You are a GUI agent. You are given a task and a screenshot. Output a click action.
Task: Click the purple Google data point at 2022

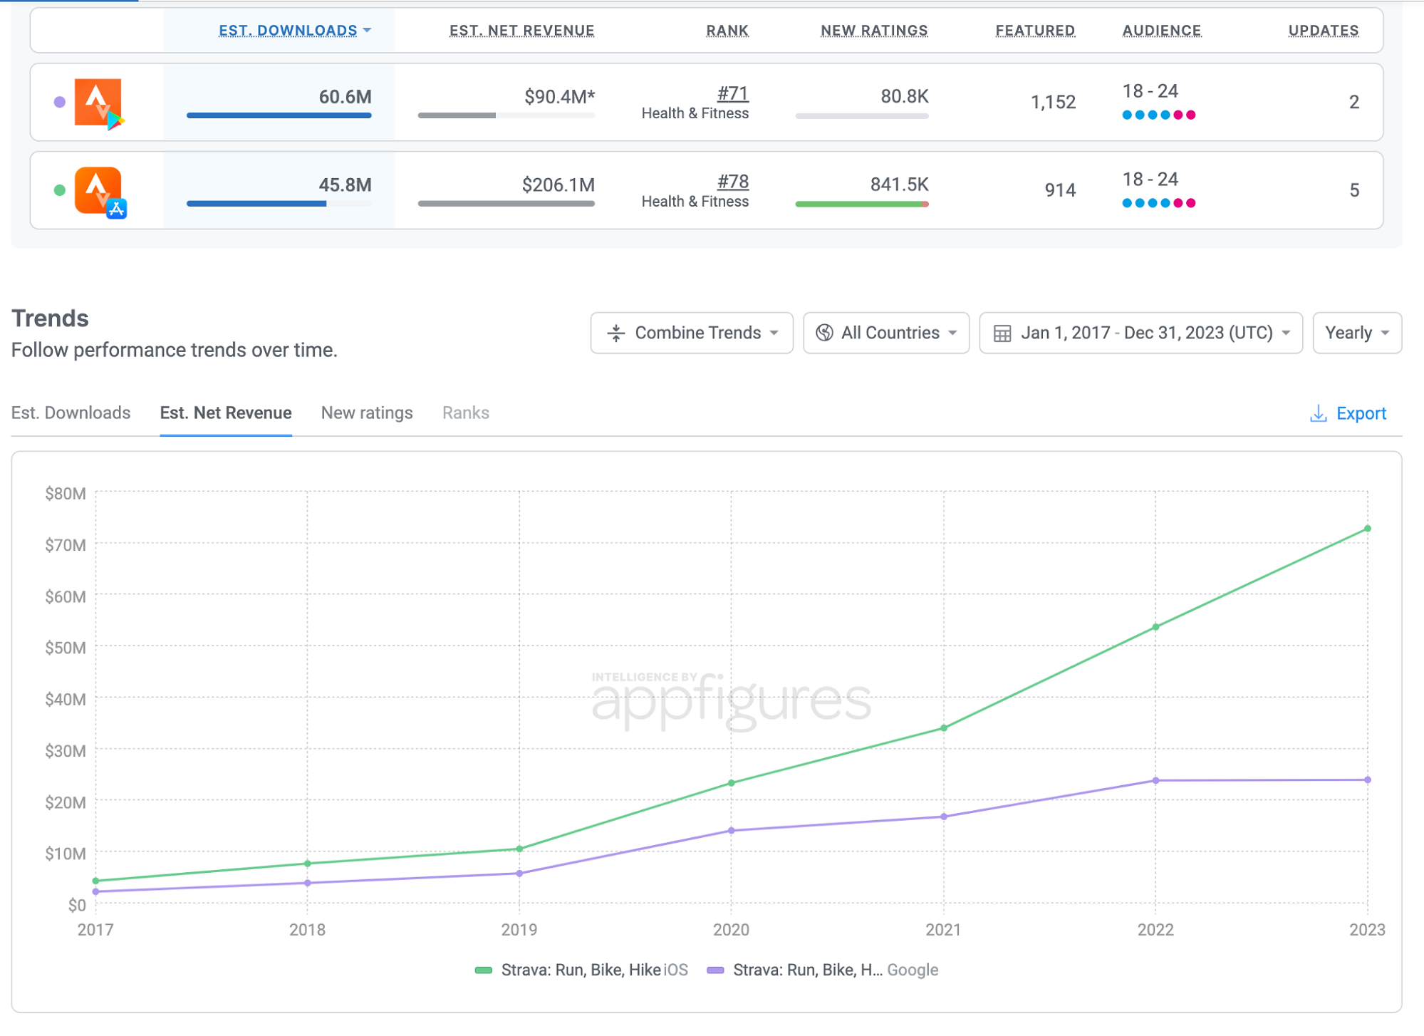(x=1156, y=781)
